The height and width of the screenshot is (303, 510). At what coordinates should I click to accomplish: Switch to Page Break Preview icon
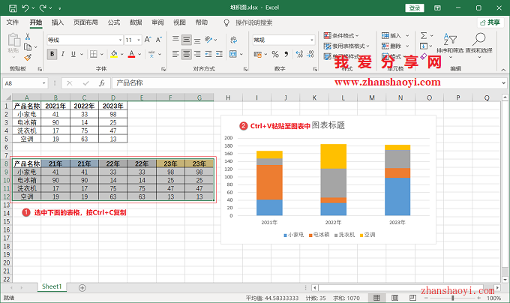click(412, 298)
